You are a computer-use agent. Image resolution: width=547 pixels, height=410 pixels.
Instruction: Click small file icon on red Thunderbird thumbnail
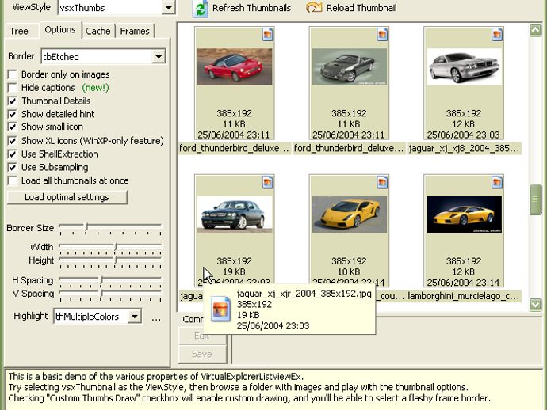[268, 35]
